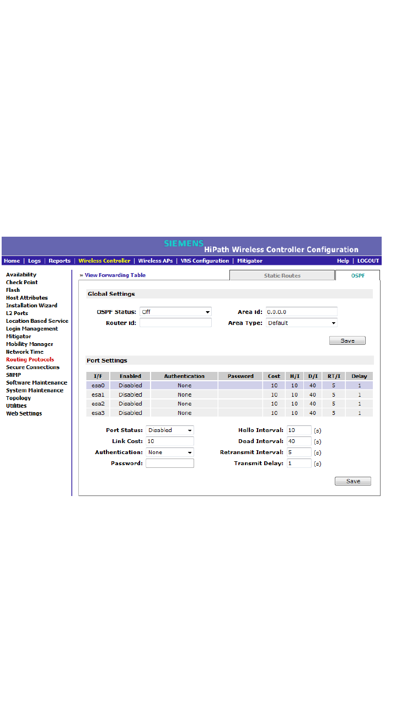Viewport: 412px width, 725px height.
Task: Save the Global Settings
Action: [x=347, y=341]
